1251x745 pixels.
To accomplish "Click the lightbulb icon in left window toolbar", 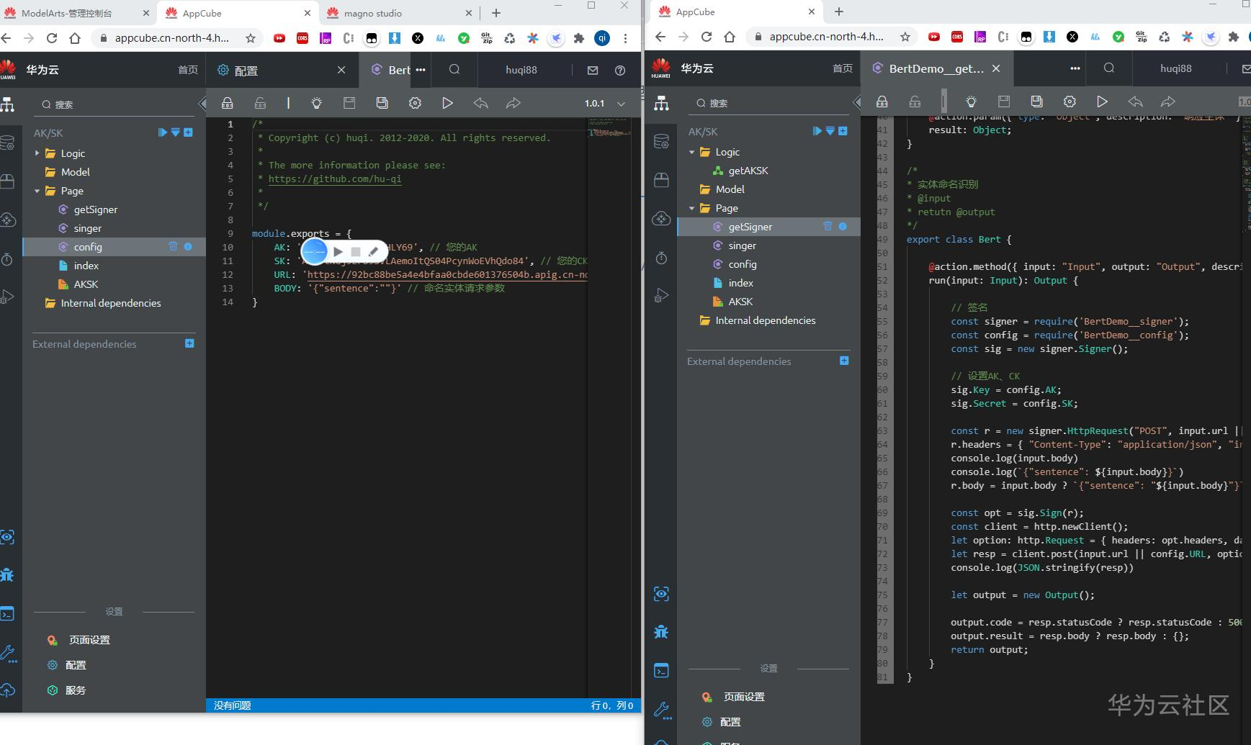I will [316, 103].
